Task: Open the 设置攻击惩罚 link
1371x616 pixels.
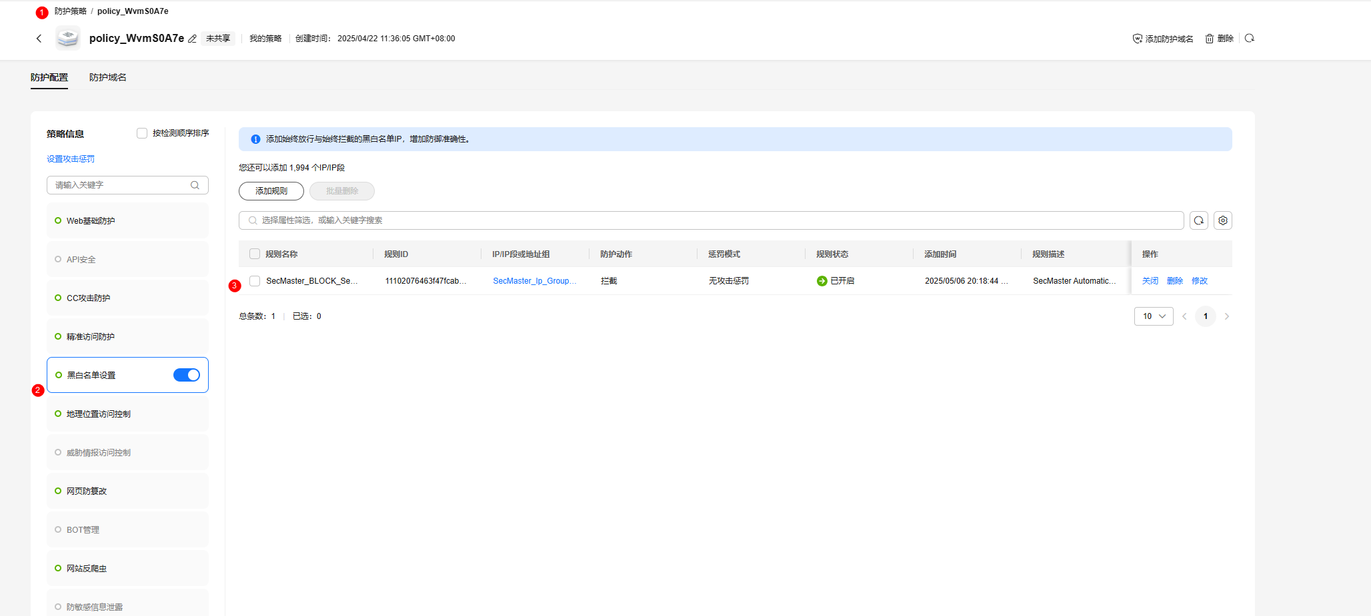Action: click(71, 159)
